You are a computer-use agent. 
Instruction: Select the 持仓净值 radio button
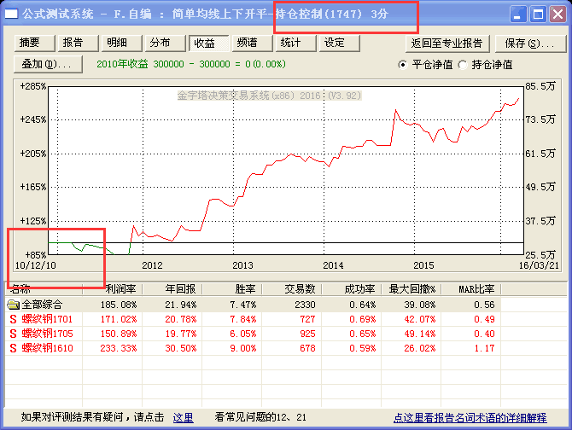[x=464, y=64]
